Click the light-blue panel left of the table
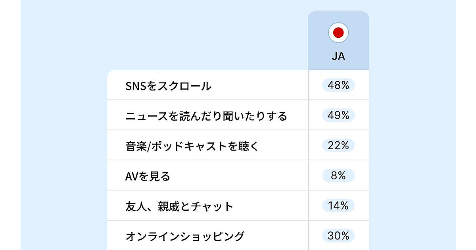476x250 pixels. click(63, 139)
